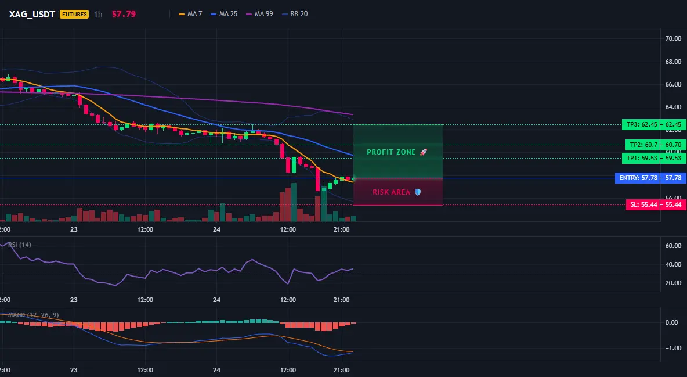
Task: Click the 23 date label under RSI panel
Action: 74,300
